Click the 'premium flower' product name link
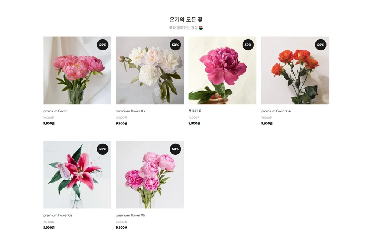The image size is (372, 240). coord(55,111)
